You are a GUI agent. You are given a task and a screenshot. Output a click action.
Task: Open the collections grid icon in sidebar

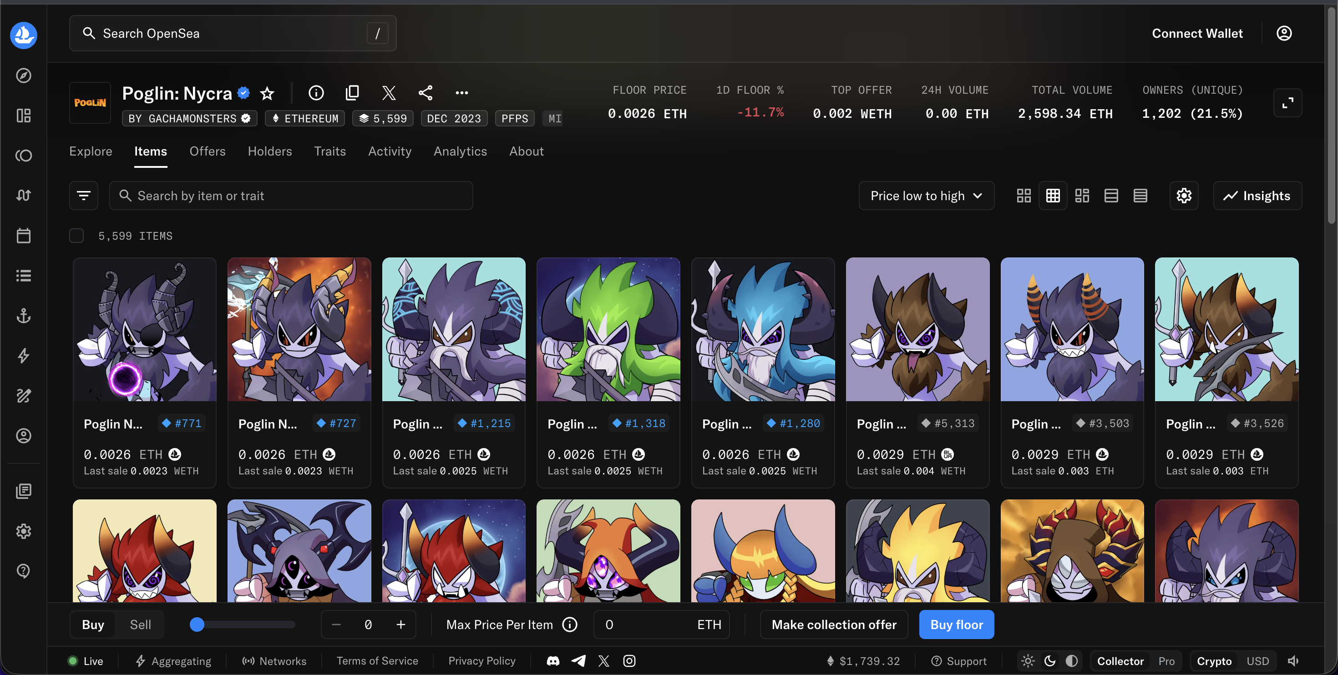pyautogui.click(x=23, y=115)
